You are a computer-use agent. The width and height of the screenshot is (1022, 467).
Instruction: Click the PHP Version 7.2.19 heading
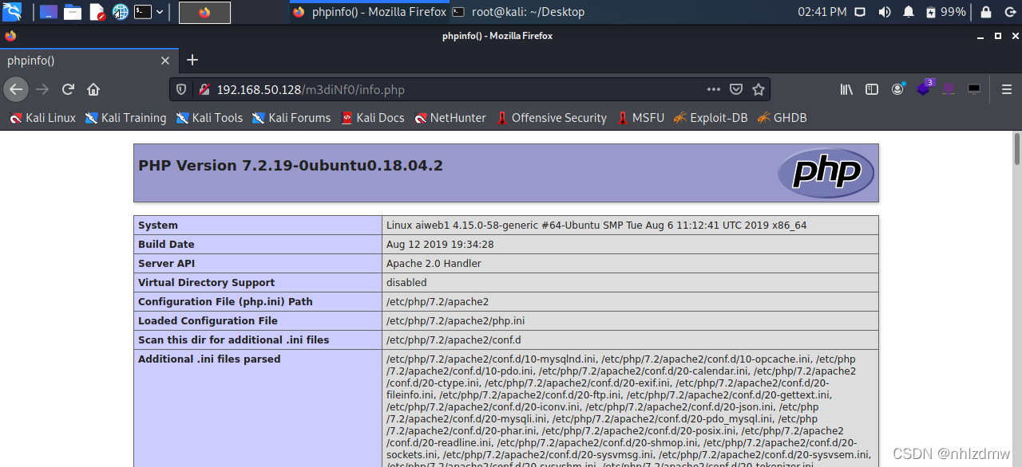291,166
